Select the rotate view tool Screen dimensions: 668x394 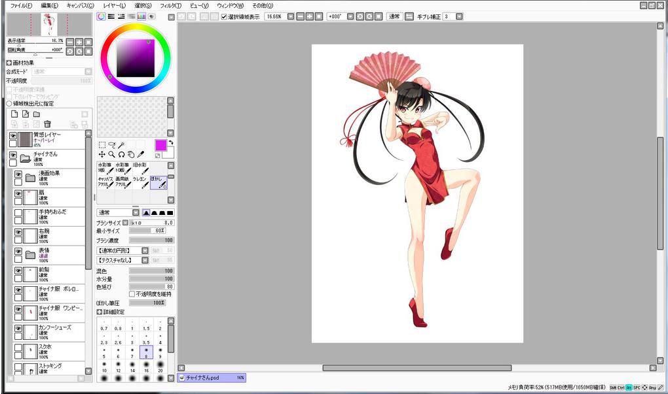tap(121, 155)
